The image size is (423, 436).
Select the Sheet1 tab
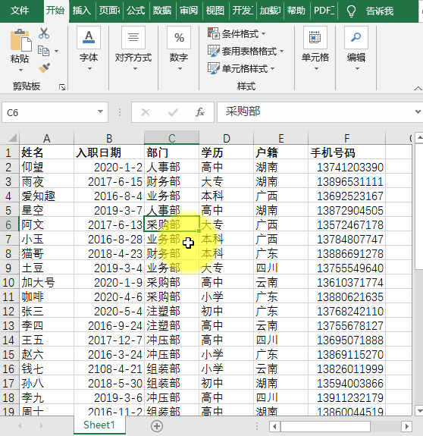99,425
